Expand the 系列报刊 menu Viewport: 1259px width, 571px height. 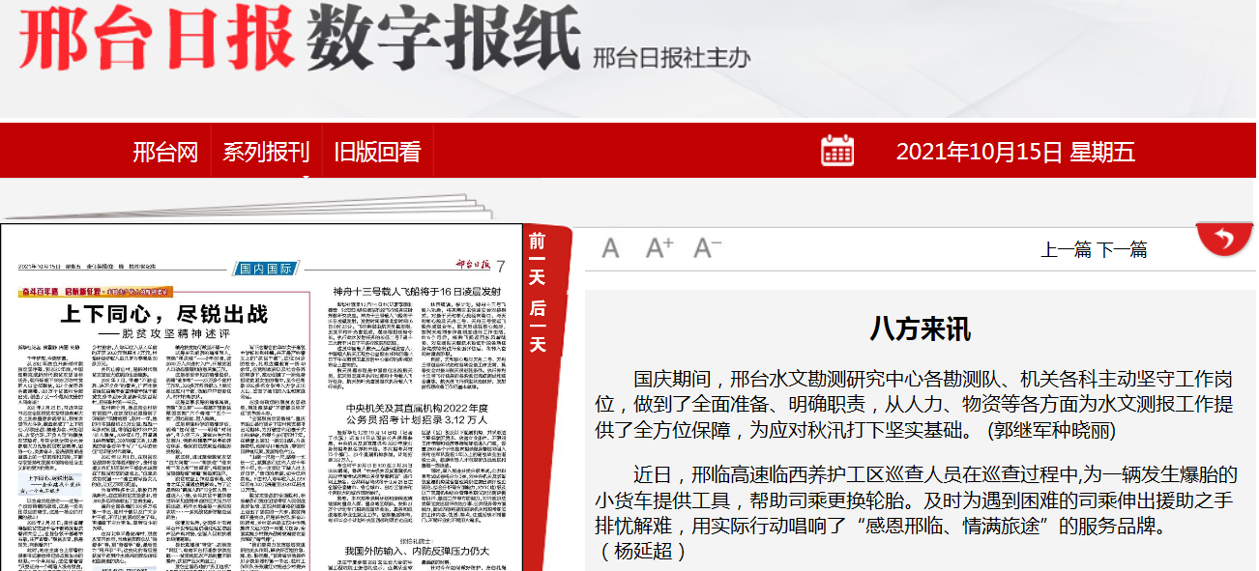pos(266,152)
